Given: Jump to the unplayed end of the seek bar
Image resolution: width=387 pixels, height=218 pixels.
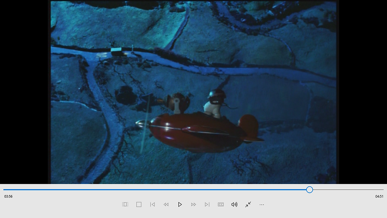Looking at the screenshot, I should pyautogui.click(x=348, y=190).
